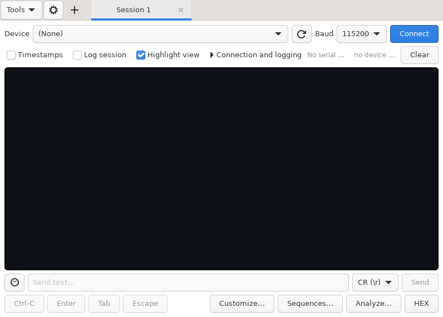The height and width of the screenshot is (317, 443).
Task: Open the Device selection combo box
Action: pos(160,34)
